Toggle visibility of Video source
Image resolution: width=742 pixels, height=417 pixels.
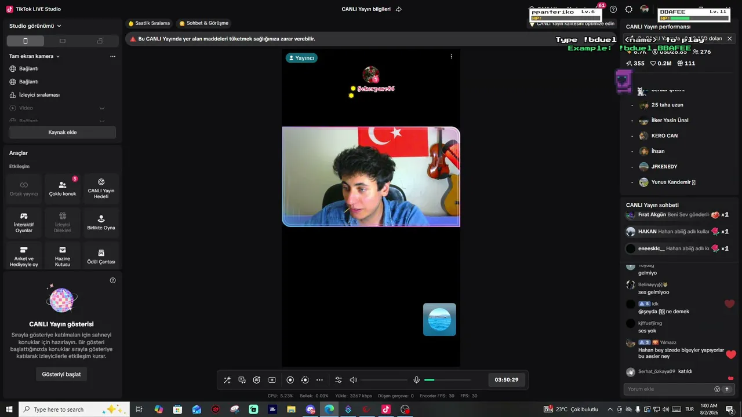(102, 108)
